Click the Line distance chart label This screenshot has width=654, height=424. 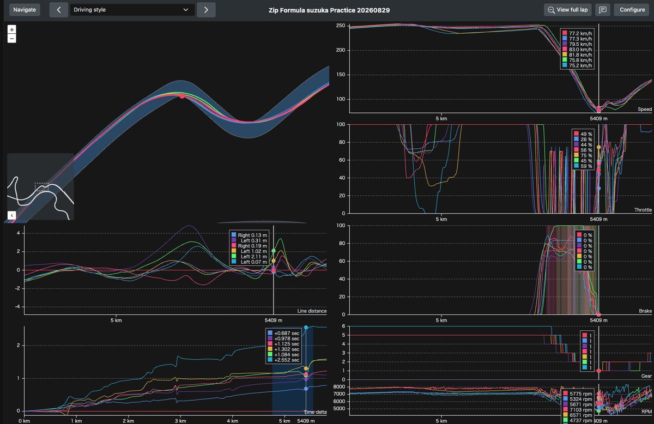tap(312, 311)
